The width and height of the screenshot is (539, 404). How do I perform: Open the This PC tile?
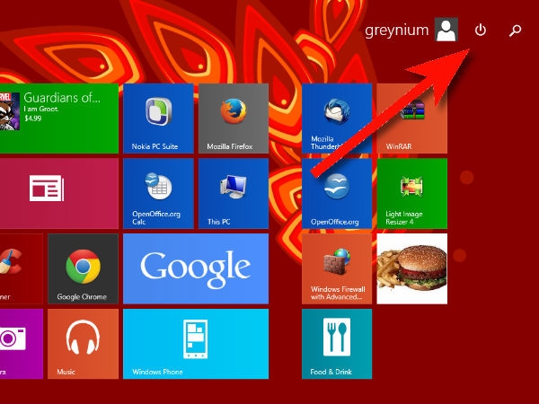click(x=234, y=193)
